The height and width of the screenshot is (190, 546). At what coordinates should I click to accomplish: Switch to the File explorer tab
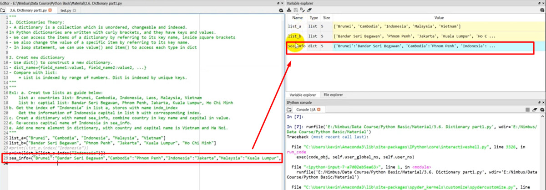(333, 95)
